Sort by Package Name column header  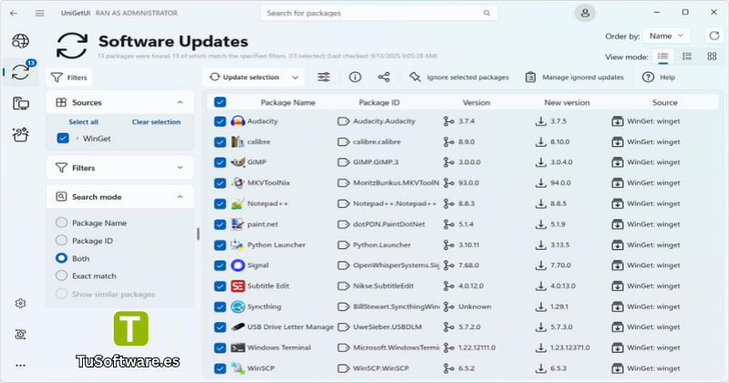[288, 102]
